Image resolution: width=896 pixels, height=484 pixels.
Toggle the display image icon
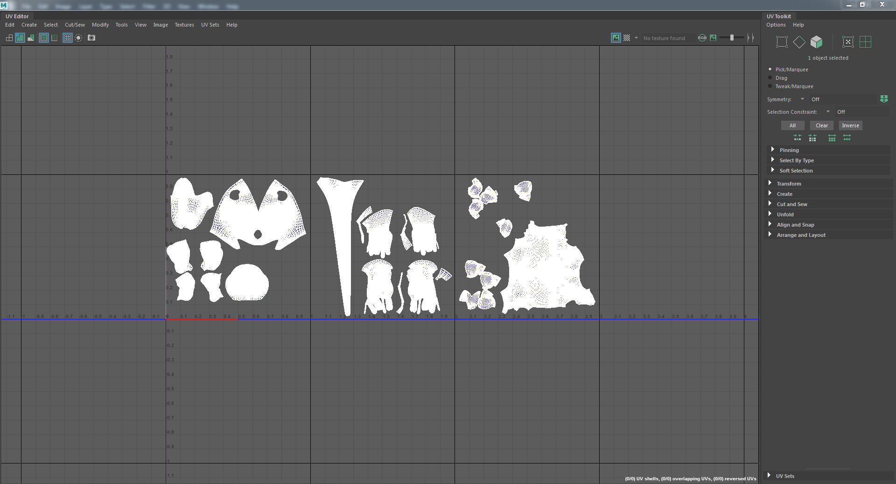point(616,38)
